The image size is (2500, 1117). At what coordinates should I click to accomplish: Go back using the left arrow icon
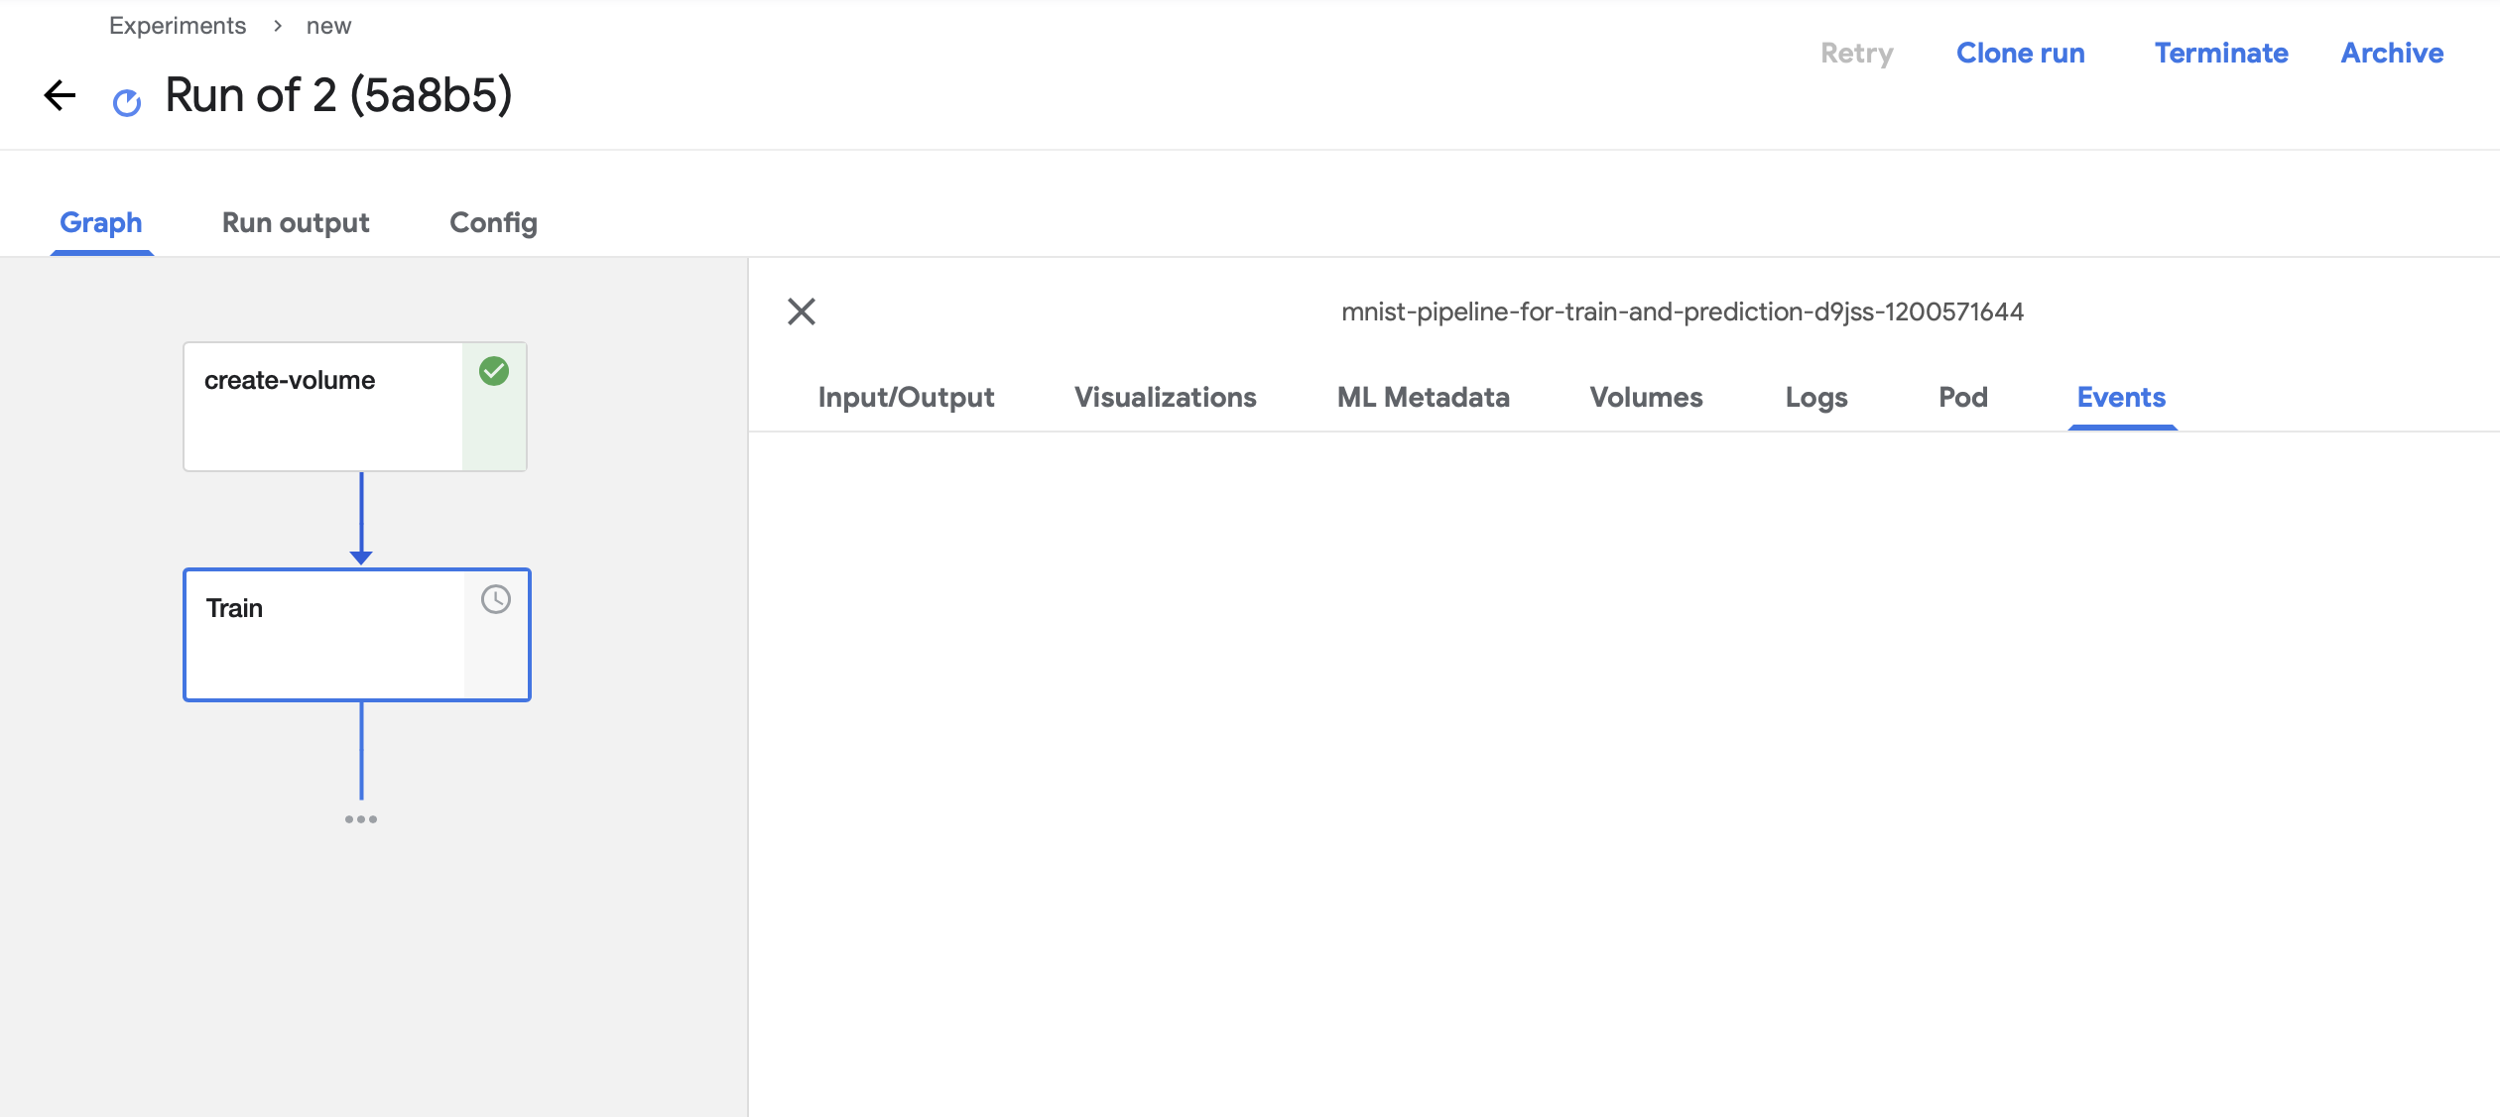click(x=61, y=95)
